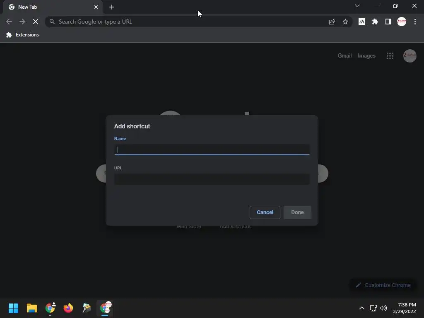Open the Google account avatar on the page

click(410, 56)
